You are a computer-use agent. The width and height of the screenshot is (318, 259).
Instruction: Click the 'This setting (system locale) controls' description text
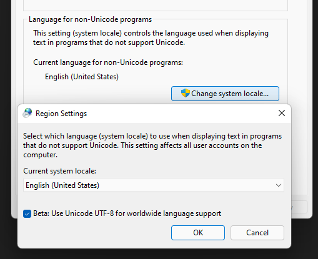(151, 37)
